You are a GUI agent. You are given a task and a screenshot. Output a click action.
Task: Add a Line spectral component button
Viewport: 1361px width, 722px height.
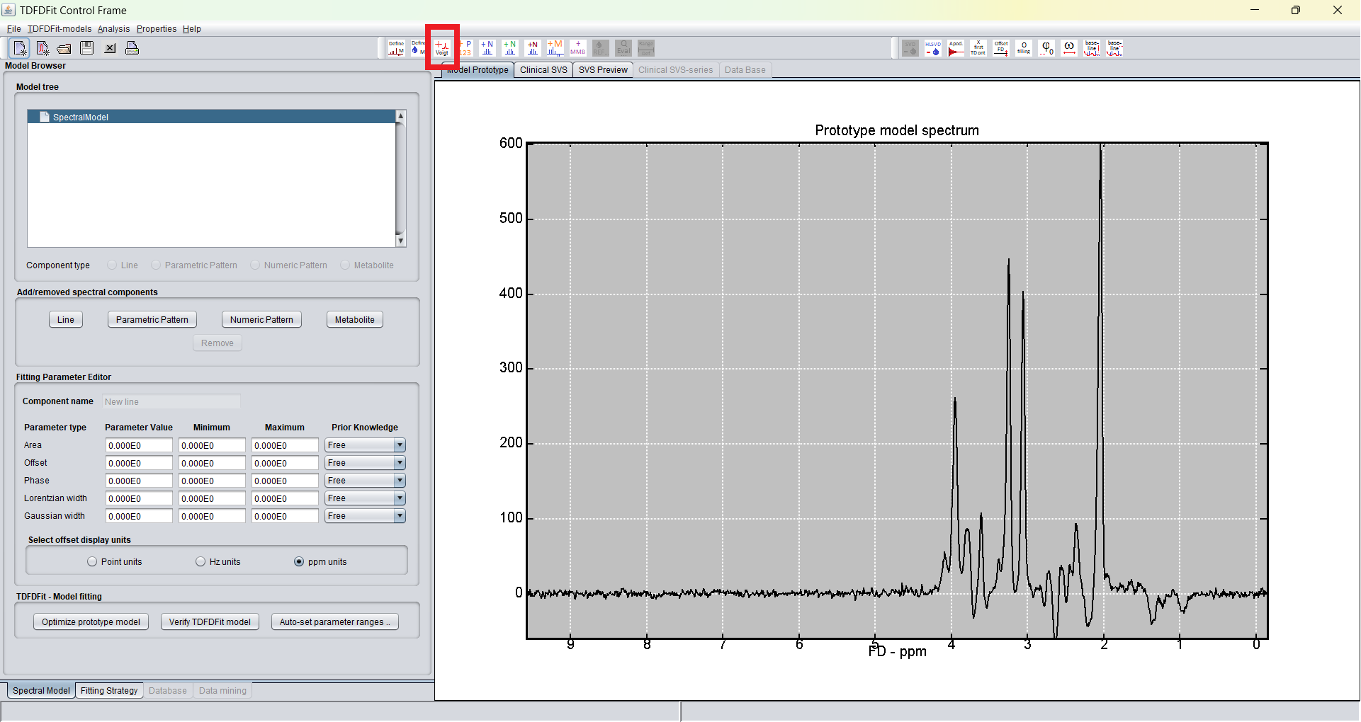[66, 320]
